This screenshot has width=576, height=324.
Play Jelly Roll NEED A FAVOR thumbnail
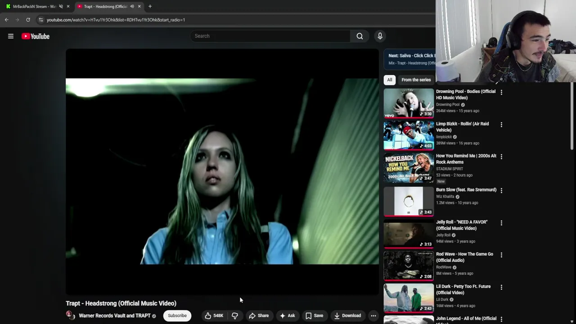(409, 234)
